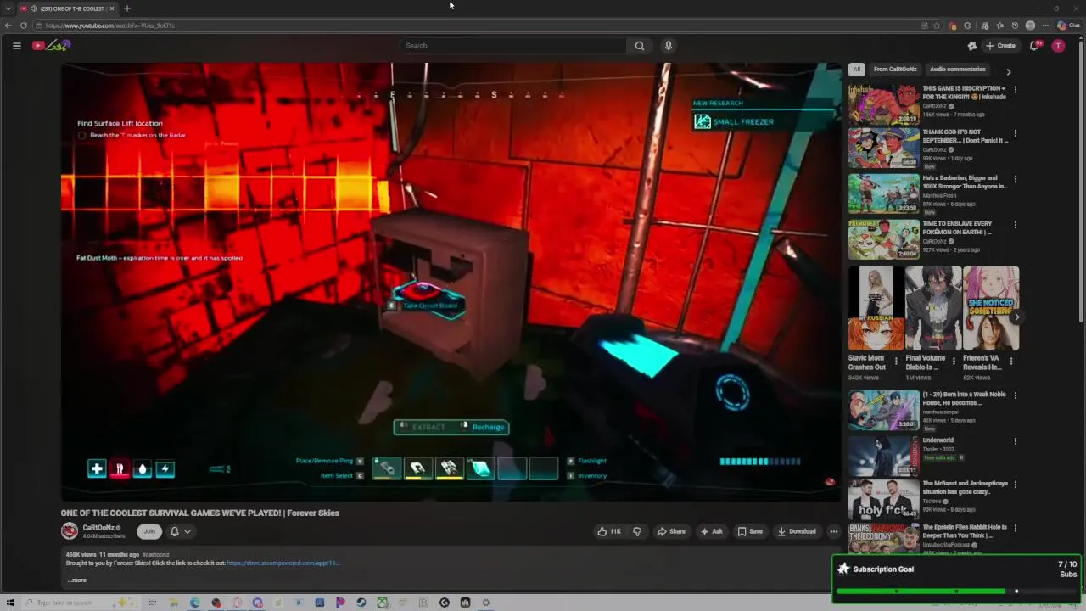Screen dimensions: 1086x611
Task: Dislike the video with thumbs down
Action: 637,531
